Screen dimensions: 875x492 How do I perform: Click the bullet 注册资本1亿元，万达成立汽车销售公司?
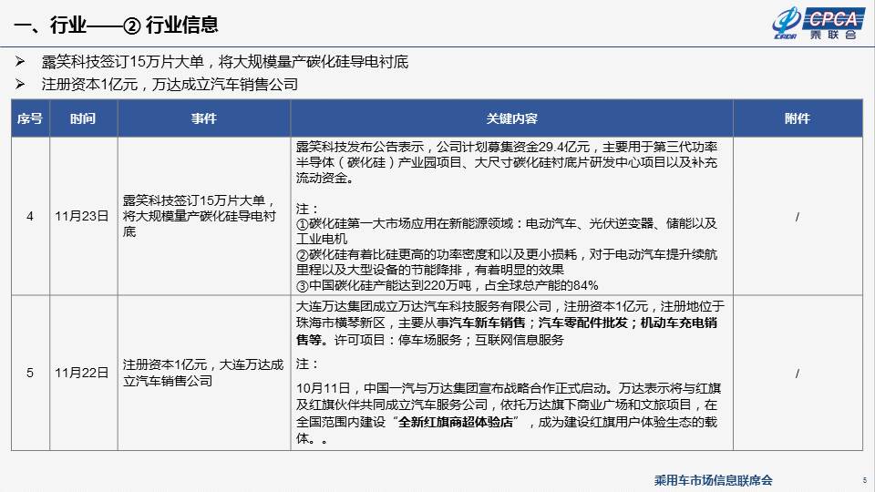[170, 84]
